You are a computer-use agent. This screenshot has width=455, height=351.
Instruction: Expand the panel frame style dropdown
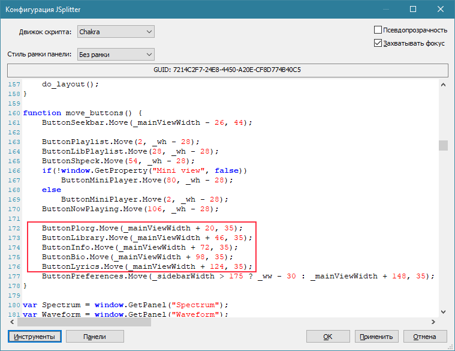(116, 55)
